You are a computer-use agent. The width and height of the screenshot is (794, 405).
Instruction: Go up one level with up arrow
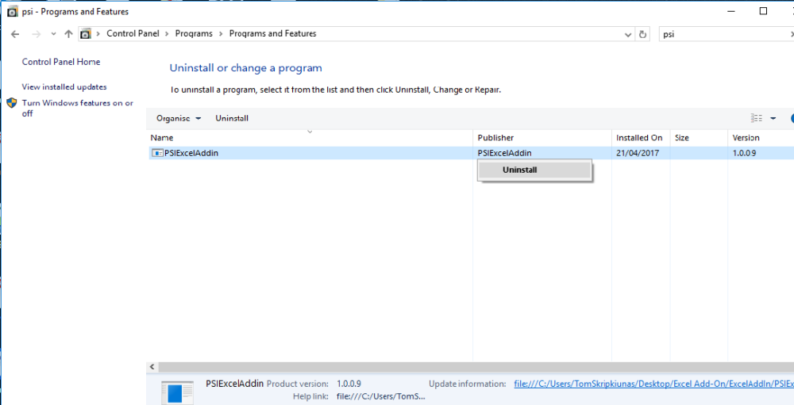tap(69, 34)
